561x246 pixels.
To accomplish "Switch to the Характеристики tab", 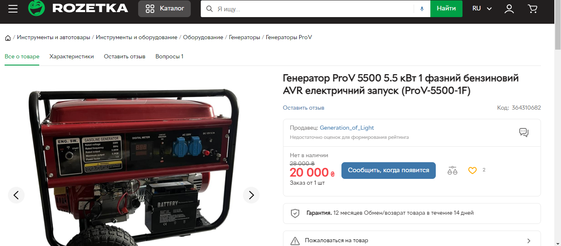I will [x=71, y=56].
